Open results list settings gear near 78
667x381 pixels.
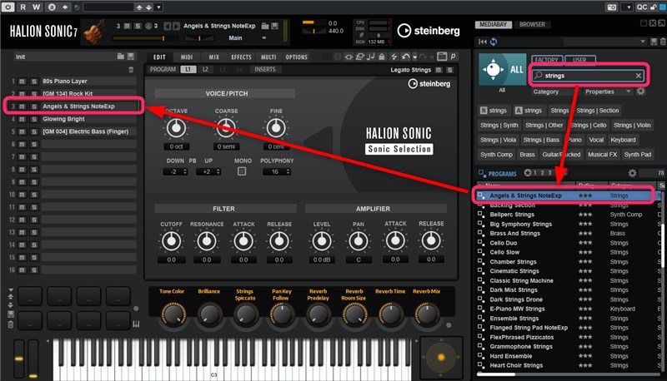click(632, 173)
